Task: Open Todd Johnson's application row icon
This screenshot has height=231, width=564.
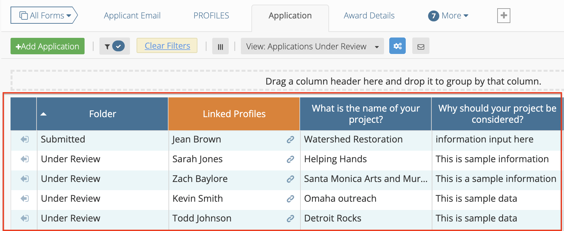Action: coord(24,218)
